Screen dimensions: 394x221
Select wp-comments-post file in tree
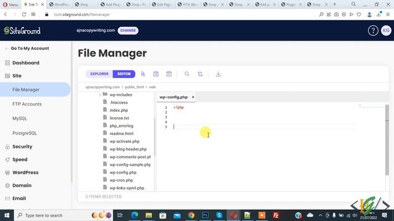130,157
